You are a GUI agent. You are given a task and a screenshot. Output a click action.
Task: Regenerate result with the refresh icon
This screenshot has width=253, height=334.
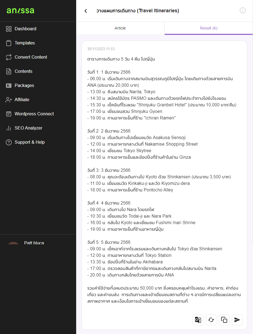point(211,320)
